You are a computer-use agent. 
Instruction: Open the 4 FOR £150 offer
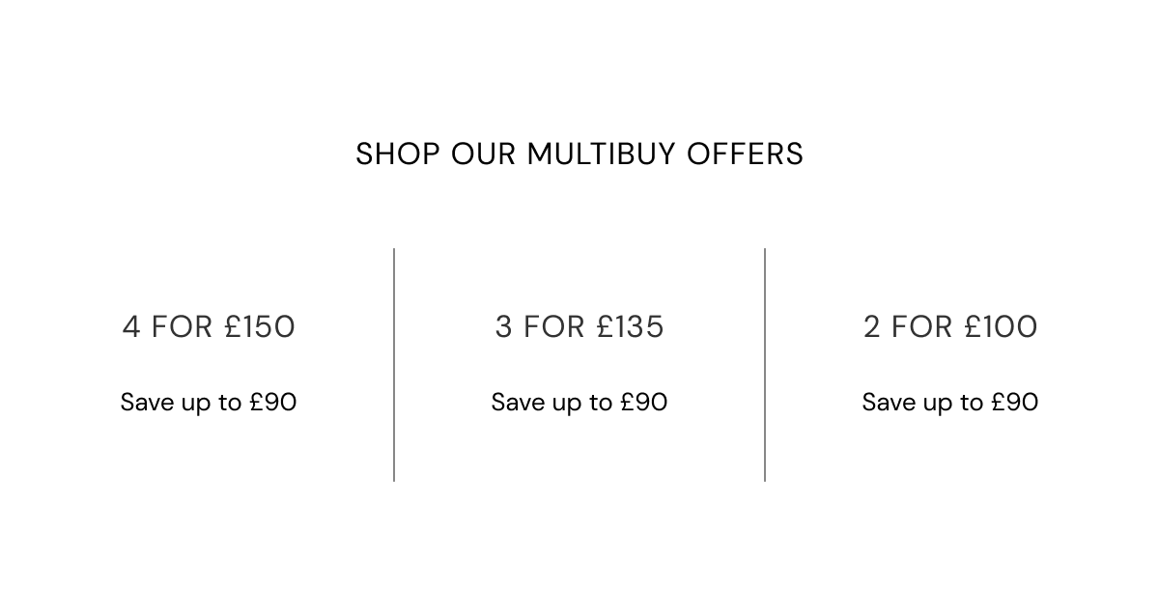coord(209,326)
